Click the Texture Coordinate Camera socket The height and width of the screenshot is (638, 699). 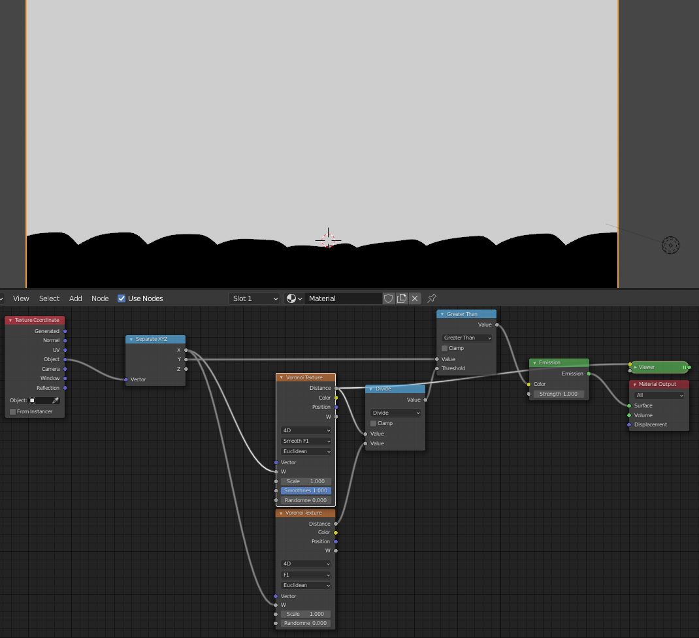65,369
